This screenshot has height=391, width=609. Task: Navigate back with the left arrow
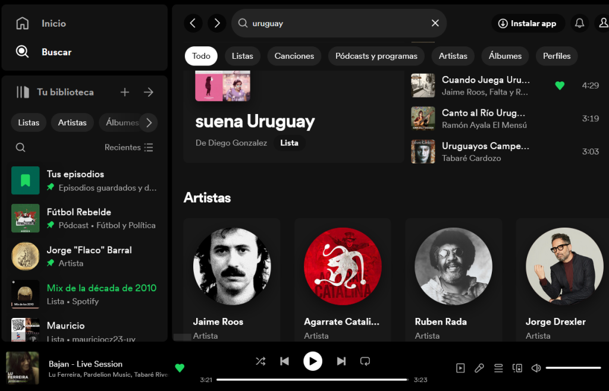(x=193, y=23)
